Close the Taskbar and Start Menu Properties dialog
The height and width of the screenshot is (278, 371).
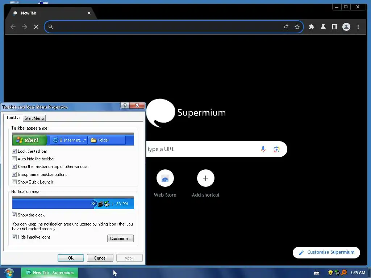pyautogui.click(x=137, y=105)
